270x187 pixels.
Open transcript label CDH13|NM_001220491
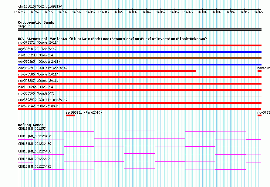click(35, 159)
